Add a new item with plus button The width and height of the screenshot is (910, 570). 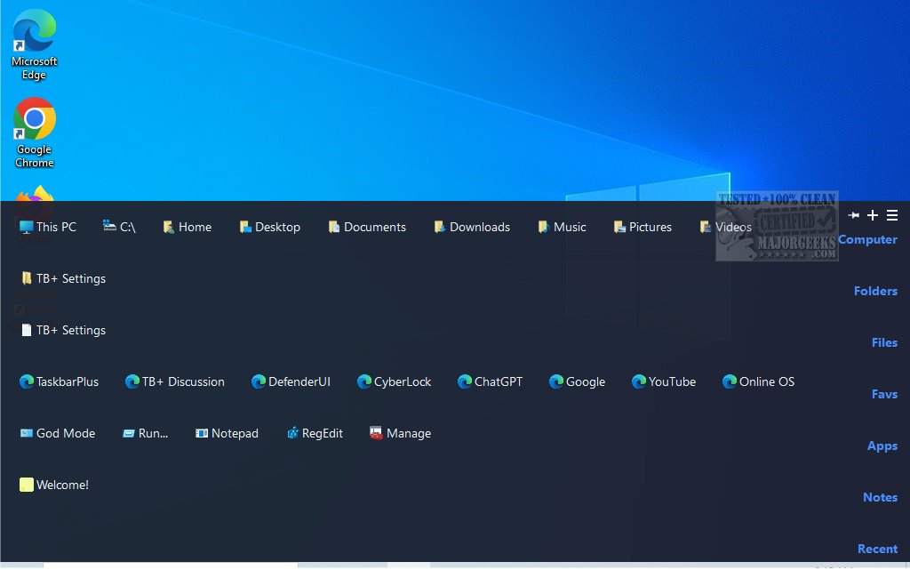tap(873, 215)
